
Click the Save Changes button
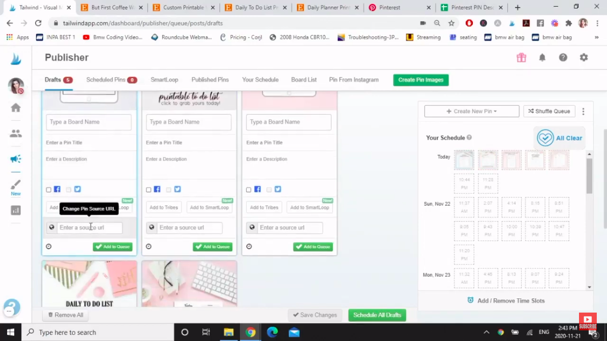click(x=315, y=315)
